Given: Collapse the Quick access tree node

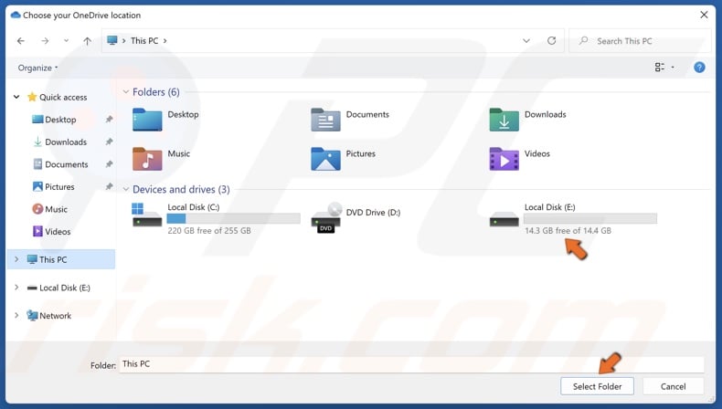Looking at the screenshot, I should (16, 97).
